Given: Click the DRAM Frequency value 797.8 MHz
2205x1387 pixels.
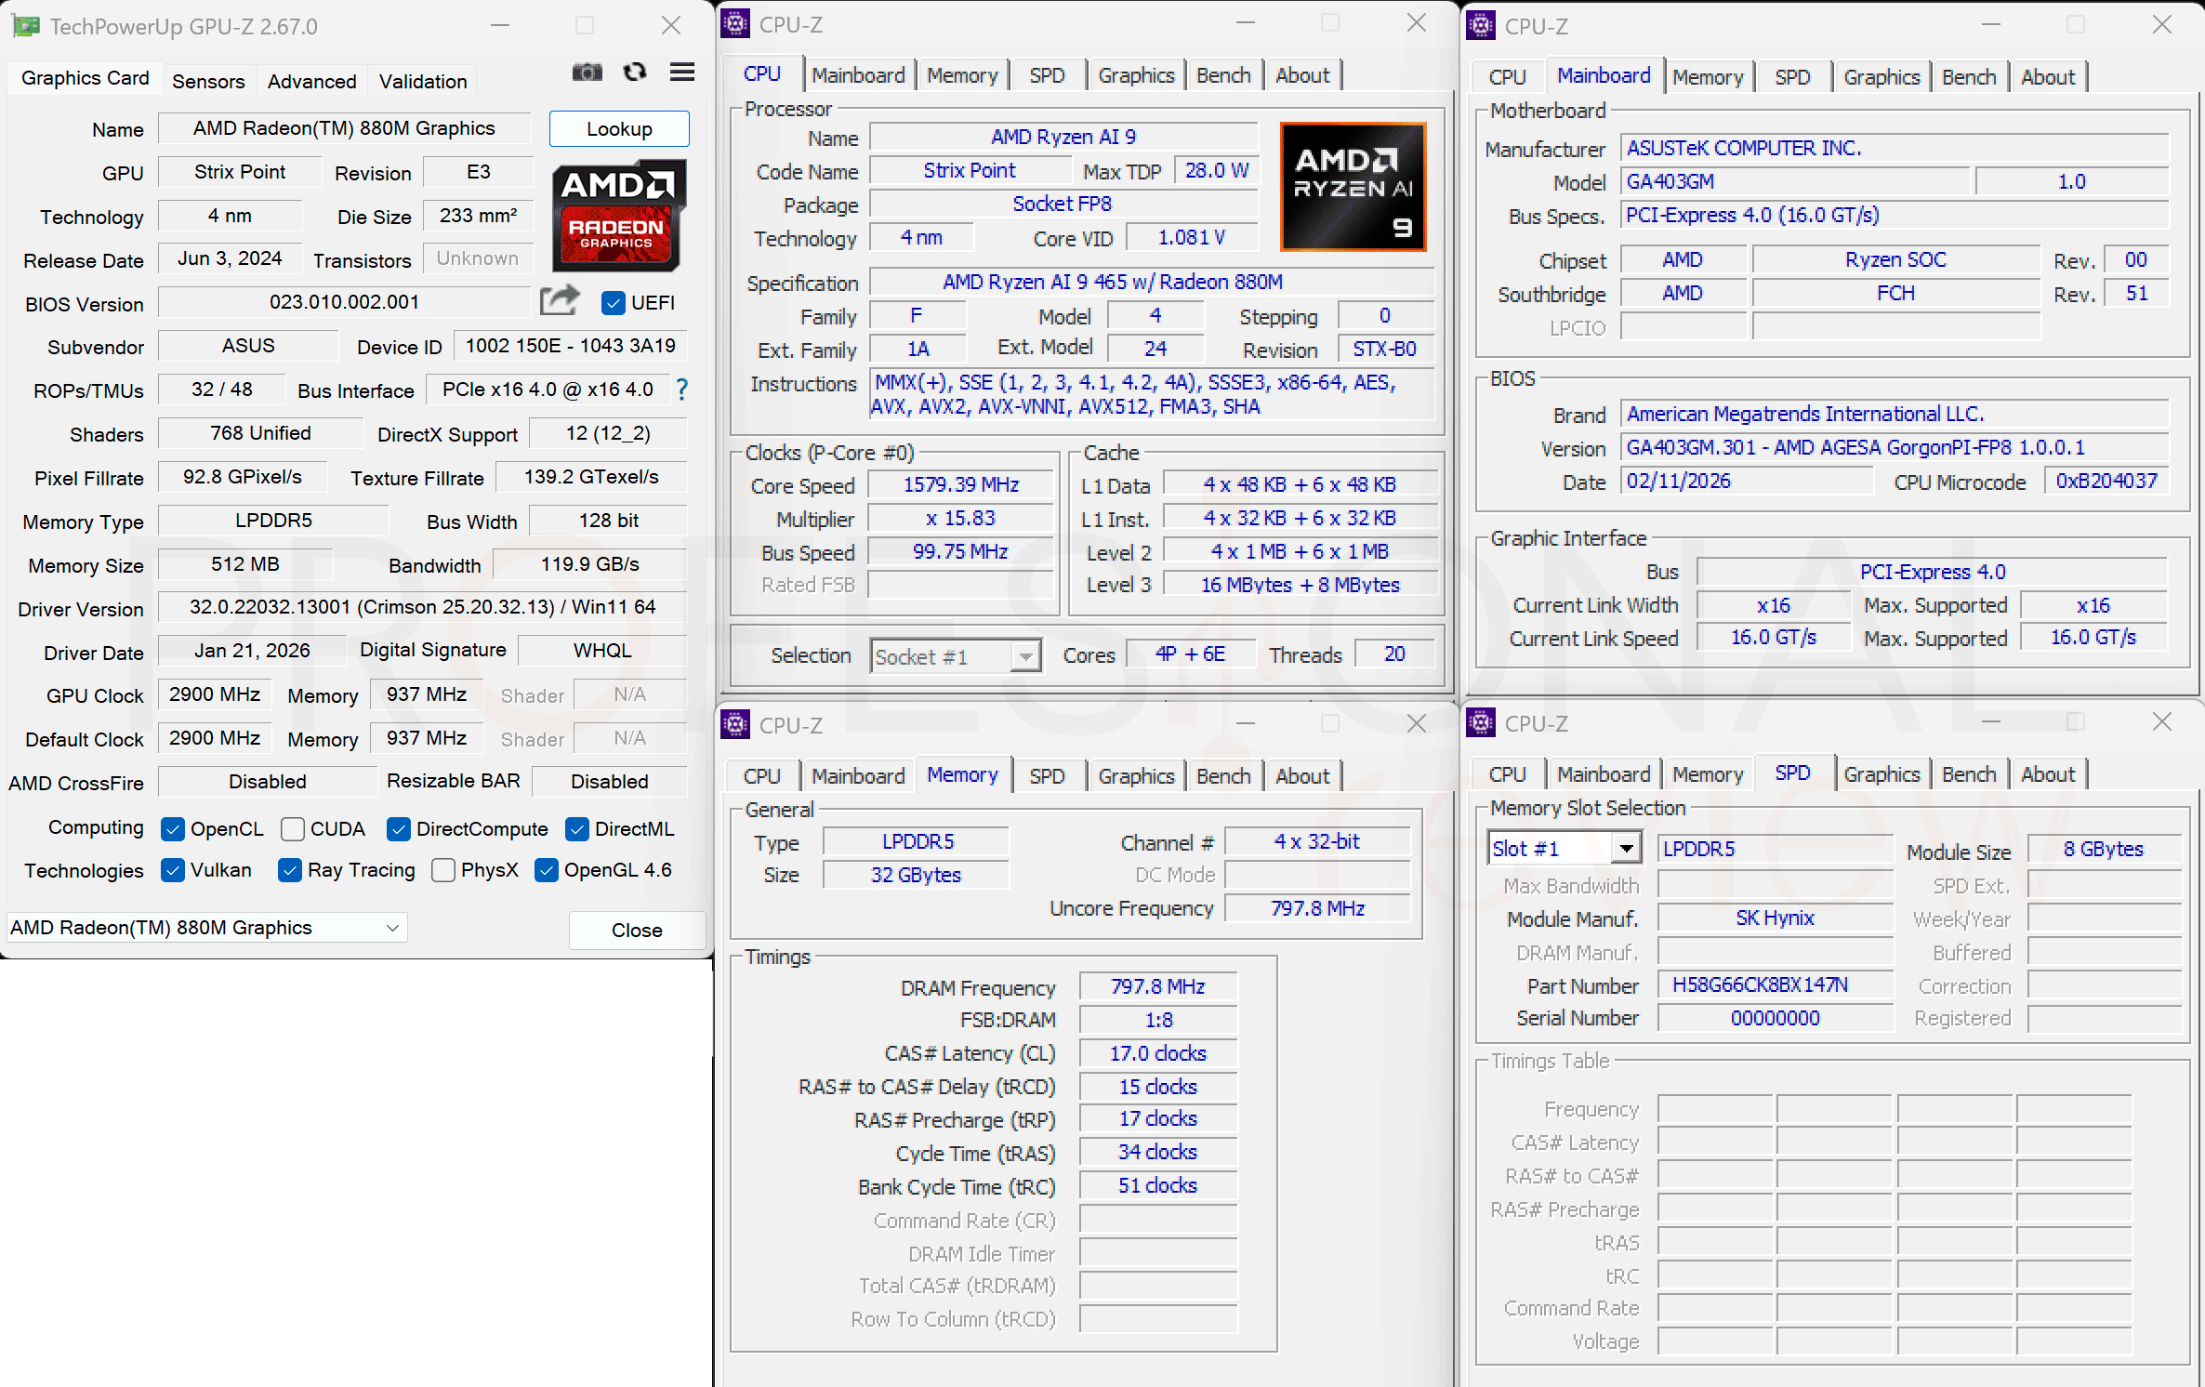Looking at the screenshot, I should [1158, 987].
